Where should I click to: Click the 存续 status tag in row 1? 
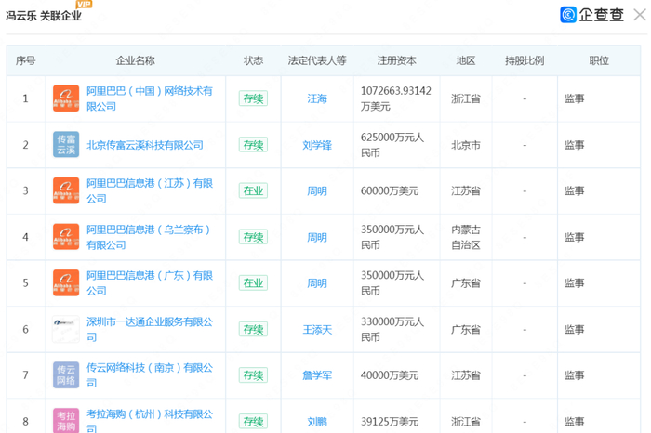coord(253,98)
